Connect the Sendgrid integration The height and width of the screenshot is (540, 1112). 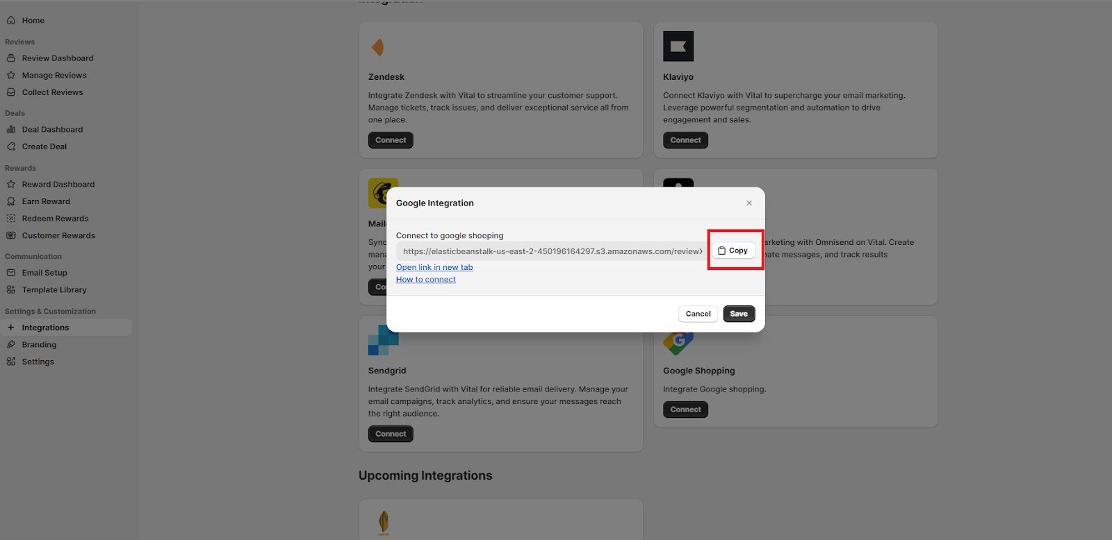tap(391, 434)
